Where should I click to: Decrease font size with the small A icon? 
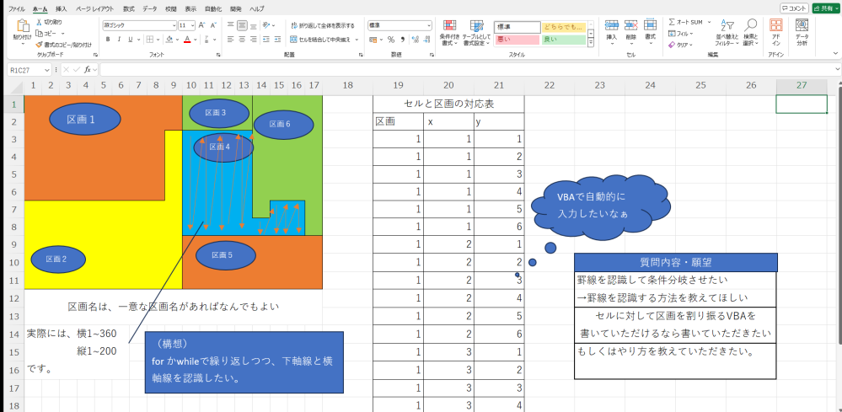[x=213, y=25]
